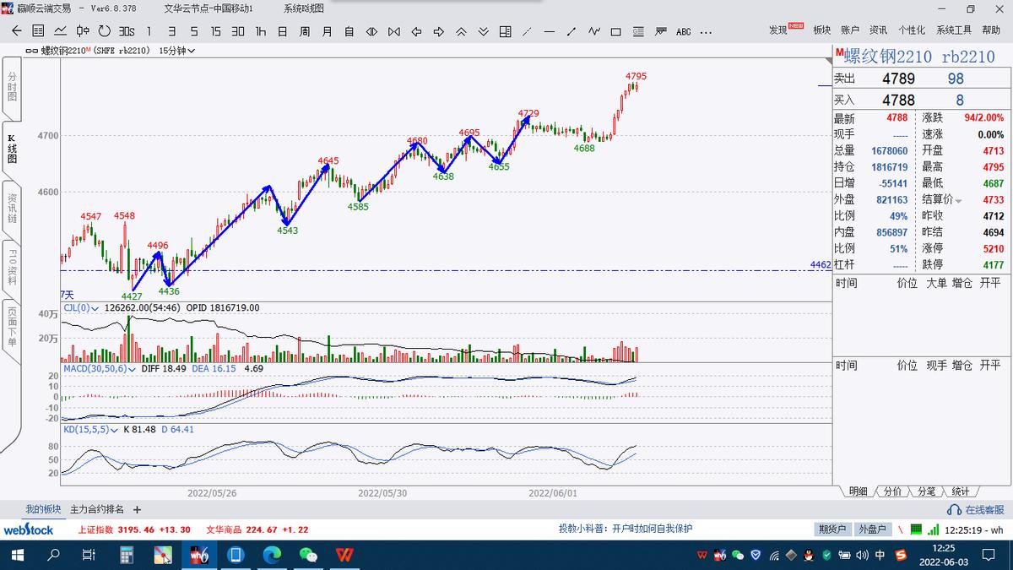Select the rectangle drawing tool
This screenshot has width=1013, height=570.
pos(615,31)
